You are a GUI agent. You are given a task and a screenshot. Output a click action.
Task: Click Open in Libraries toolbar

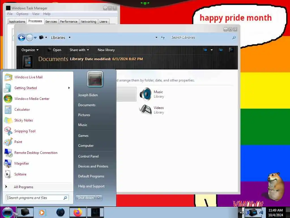coord(55,50)
